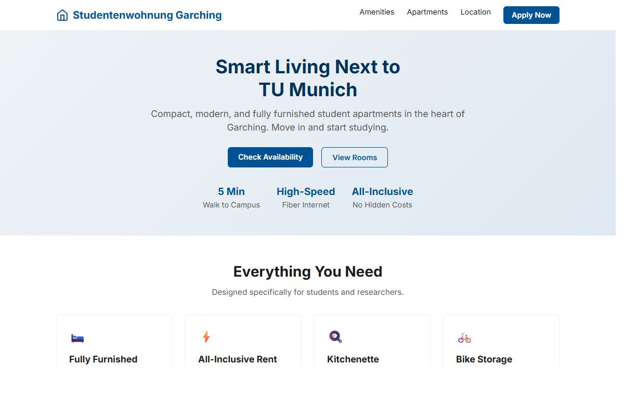
Task: Click the Check Availability button
Action: tap(270, 157)
